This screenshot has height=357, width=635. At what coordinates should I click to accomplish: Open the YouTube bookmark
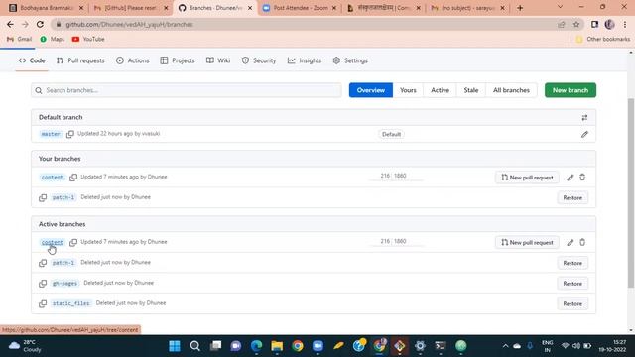pyautogui.click(x=88, y=39)
